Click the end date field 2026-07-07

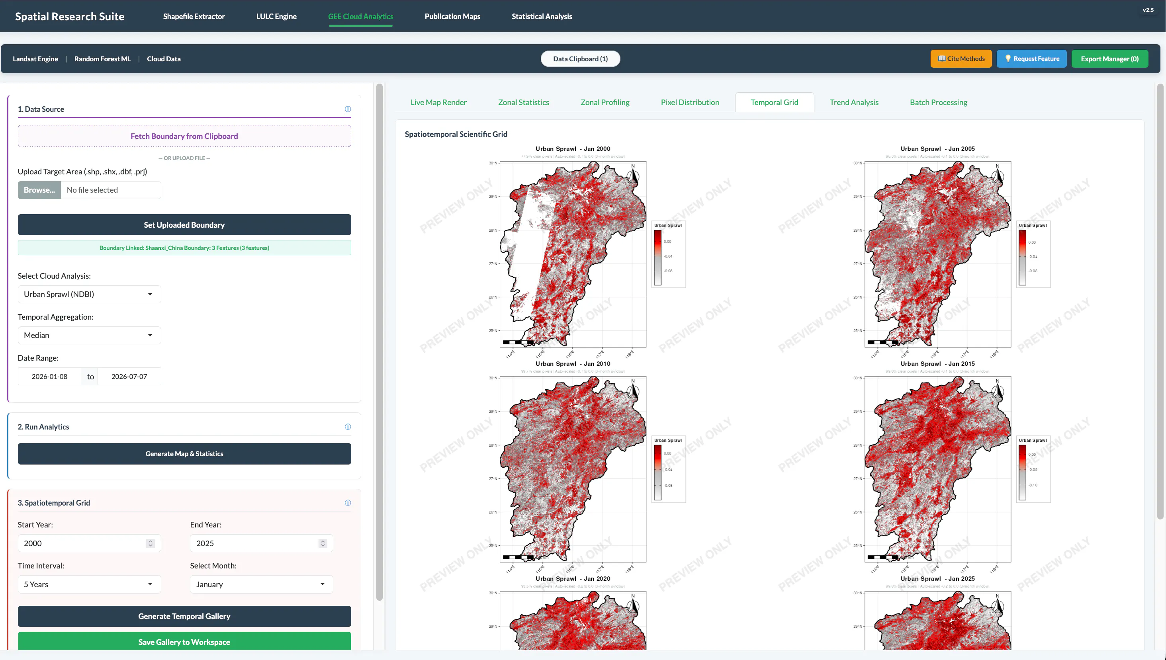129,376
